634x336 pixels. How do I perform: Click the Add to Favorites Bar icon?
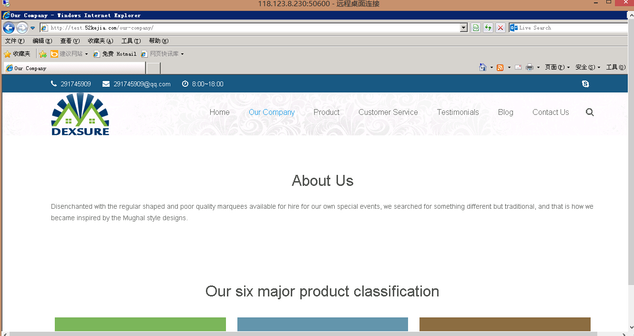coord(43,54)
